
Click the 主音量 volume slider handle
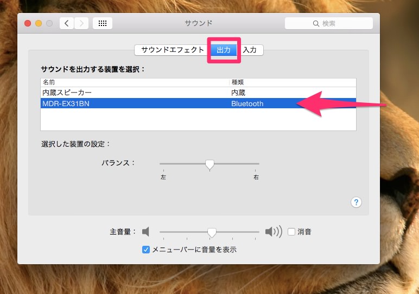(212, 232)
